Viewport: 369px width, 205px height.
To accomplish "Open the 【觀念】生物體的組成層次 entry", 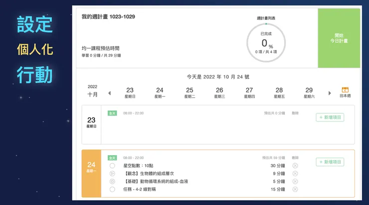I will 149,174.
